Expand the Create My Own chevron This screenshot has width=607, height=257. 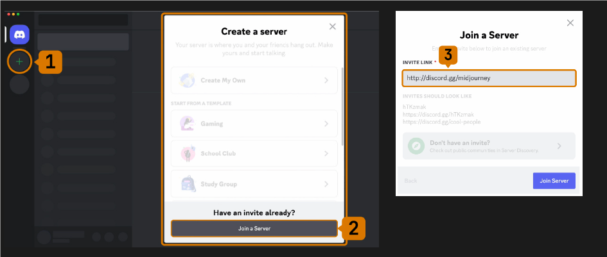(x=326, y=80)
